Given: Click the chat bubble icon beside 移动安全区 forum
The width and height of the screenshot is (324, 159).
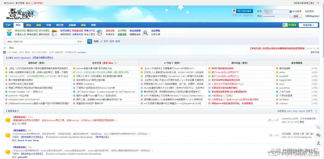Looking at the screenshot, I should [8, 152].
